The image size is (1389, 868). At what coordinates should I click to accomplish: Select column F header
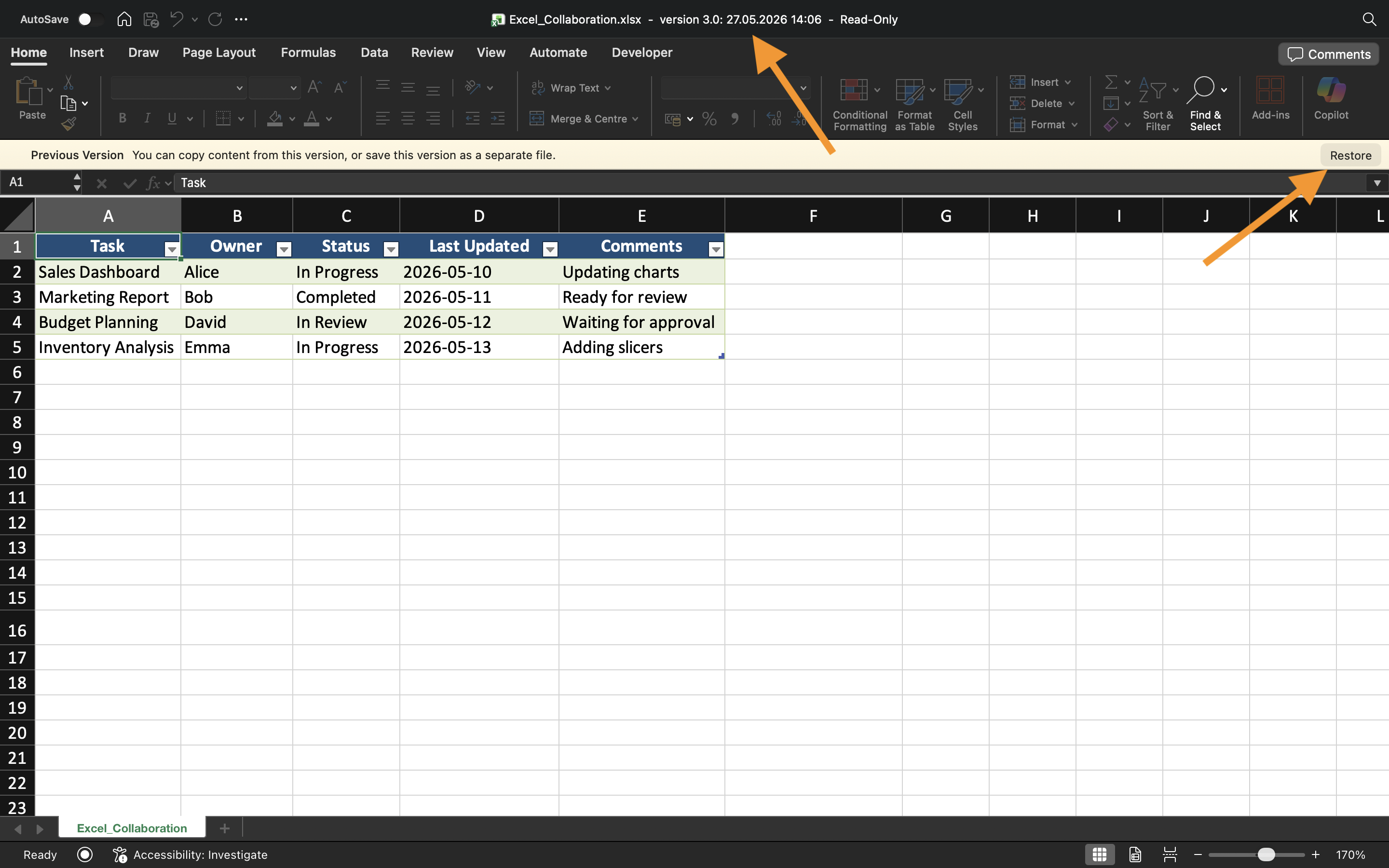pyautogui.click(x=813, y=216)
